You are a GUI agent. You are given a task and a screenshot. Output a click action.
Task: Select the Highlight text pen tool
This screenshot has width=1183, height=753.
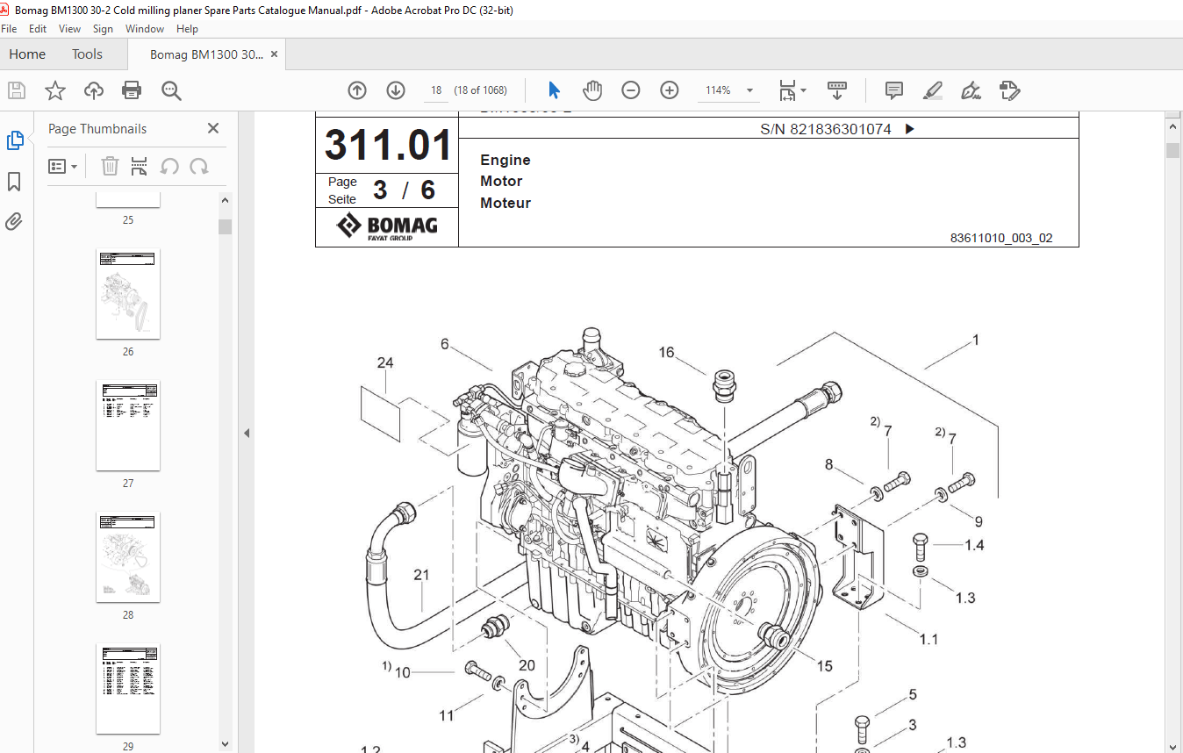point(933,90)
